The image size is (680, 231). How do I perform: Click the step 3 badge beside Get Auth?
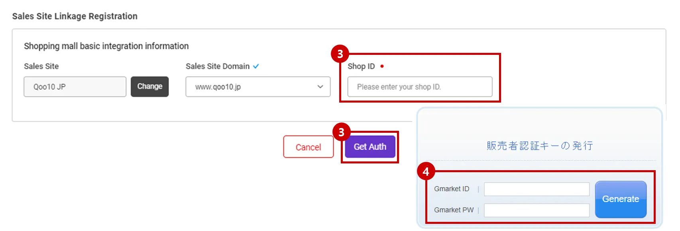[341, 132]
